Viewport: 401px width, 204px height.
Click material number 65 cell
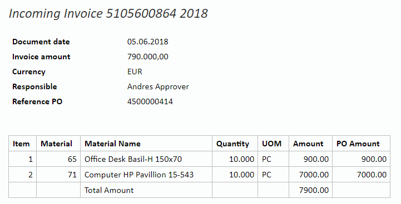58,159
